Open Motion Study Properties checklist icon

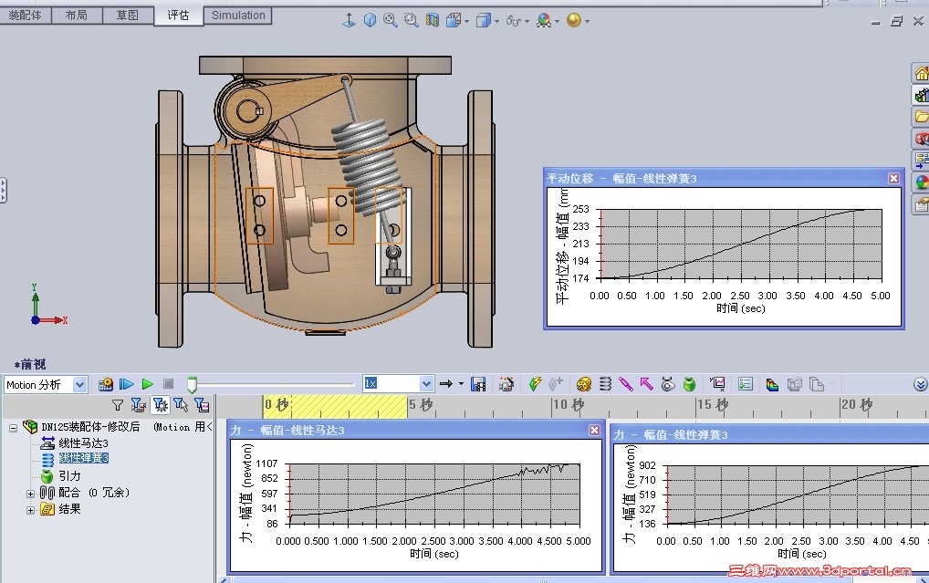click(746, 384)
